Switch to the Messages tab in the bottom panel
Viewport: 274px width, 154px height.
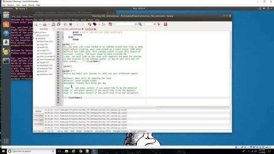click(39, 120)
